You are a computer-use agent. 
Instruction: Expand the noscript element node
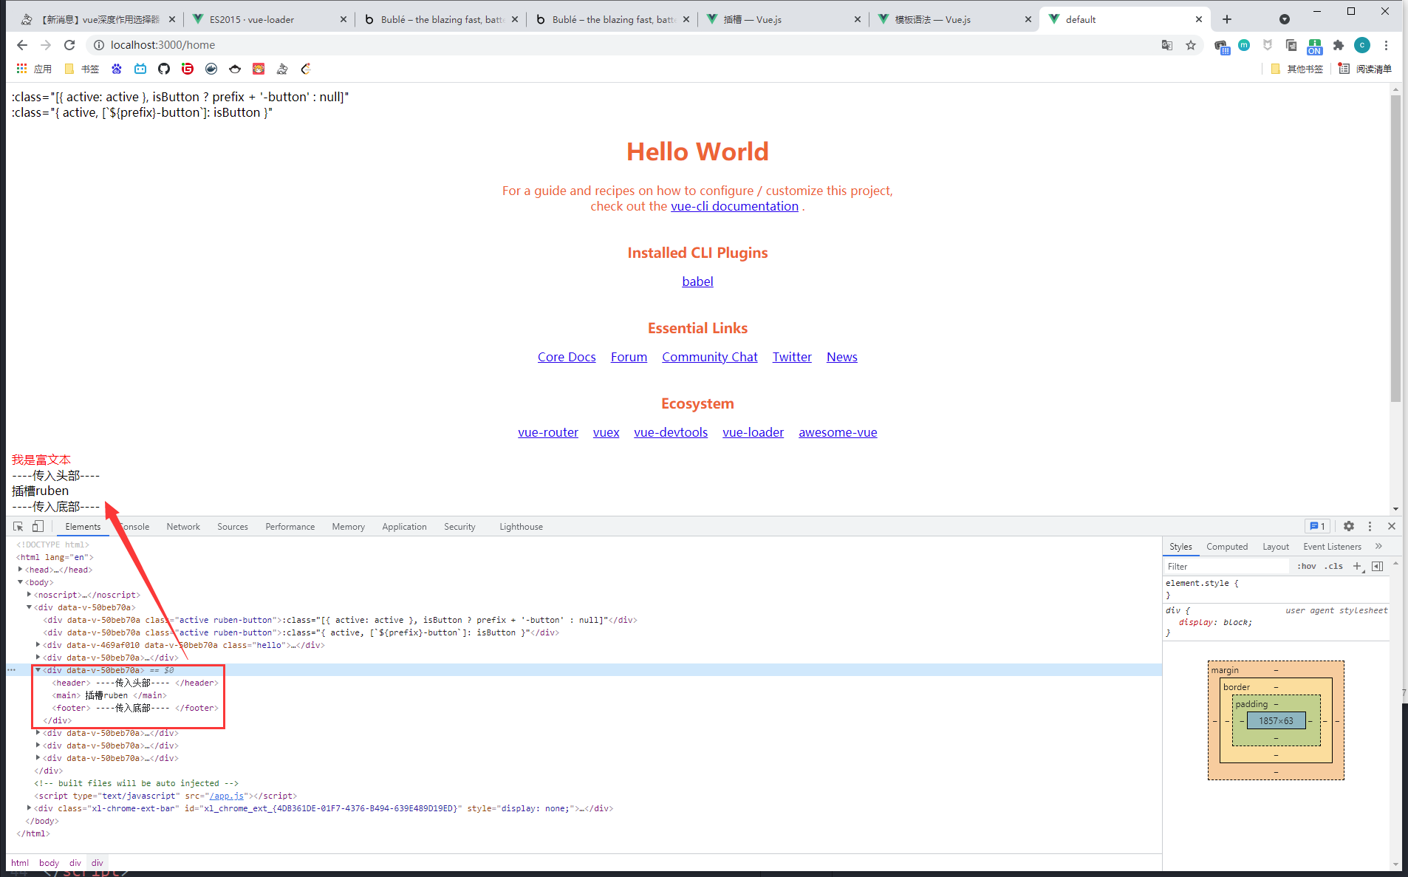(29, 595)
